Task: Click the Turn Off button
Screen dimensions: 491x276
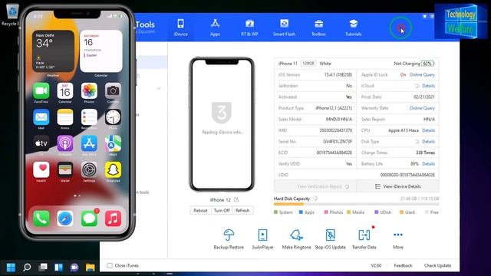Action: [222, 210]
